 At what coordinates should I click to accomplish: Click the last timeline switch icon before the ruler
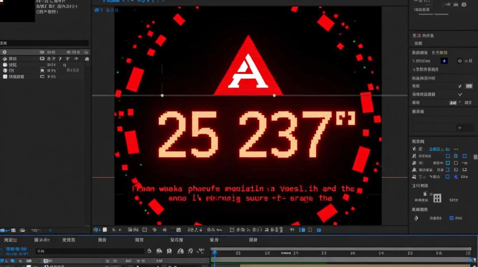[x=202, y=251]
